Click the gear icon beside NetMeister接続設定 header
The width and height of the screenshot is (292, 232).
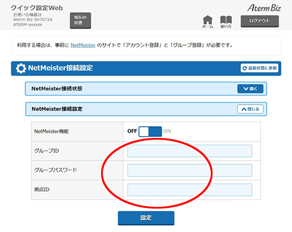click(20, 68)
